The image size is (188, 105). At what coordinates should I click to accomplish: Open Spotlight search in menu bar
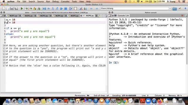[x=179, y=1]
